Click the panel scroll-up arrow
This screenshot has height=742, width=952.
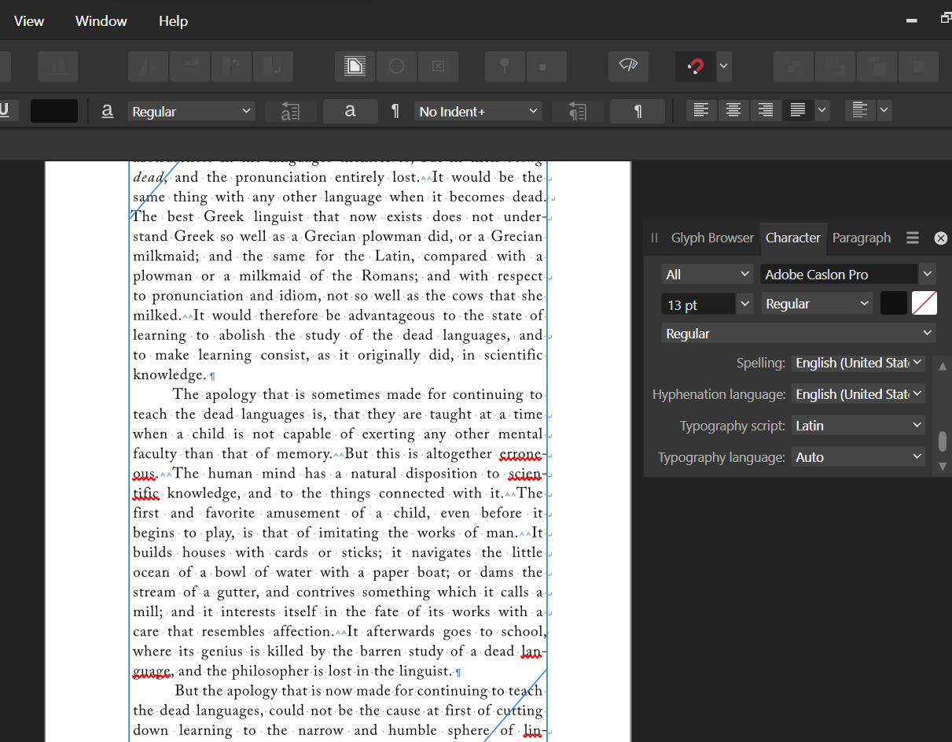(943, 367)
